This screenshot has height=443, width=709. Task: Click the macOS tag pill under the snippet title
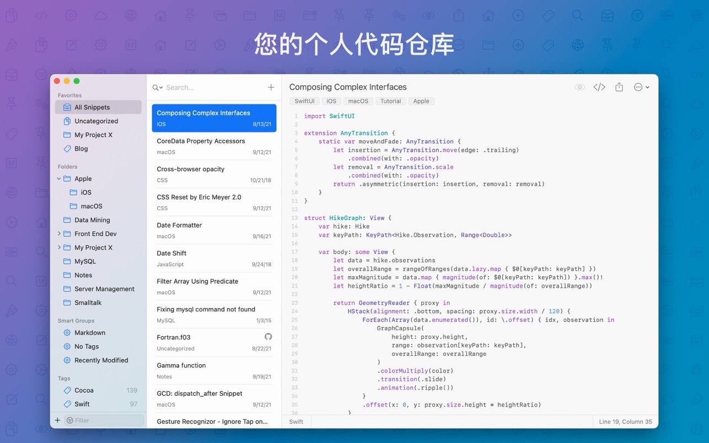(358, 101)
